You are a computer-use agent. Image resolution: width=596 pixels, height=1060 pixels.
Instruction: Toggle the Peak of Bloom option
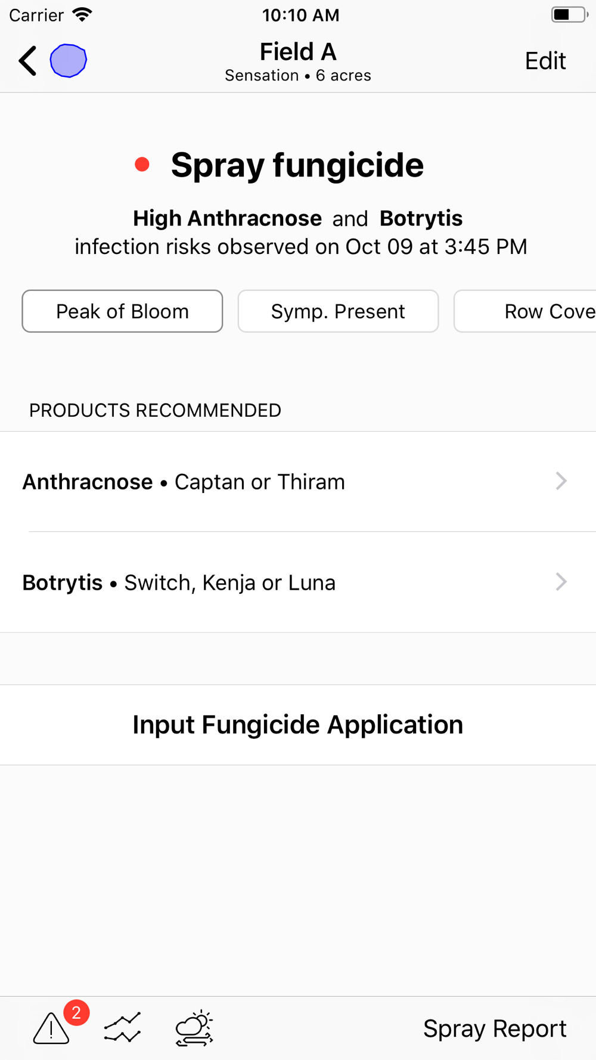(x=122, y=311)
